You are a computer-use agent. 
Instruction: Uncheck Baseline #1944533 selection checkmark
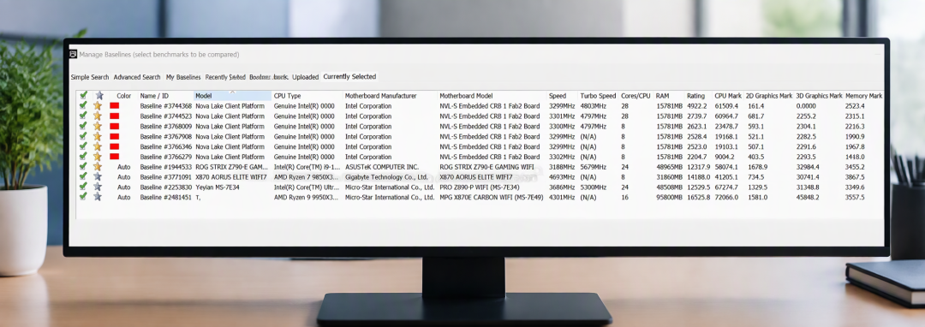(83, 166)
